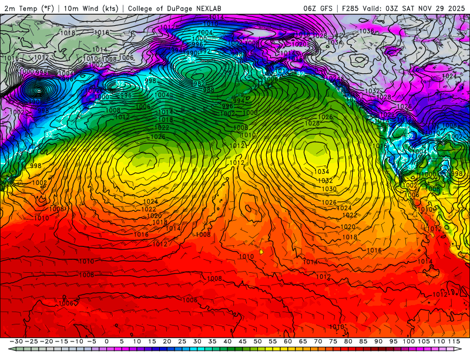
Task: Click the 105 label on temperature scale
Action: (424, 341)
